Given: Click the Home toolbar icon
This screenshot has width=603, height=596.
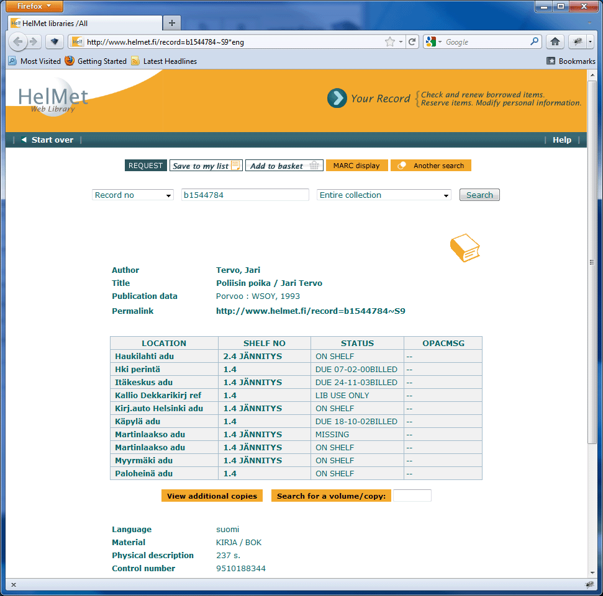Looking at the screenshot, I should tap(555, 42).
